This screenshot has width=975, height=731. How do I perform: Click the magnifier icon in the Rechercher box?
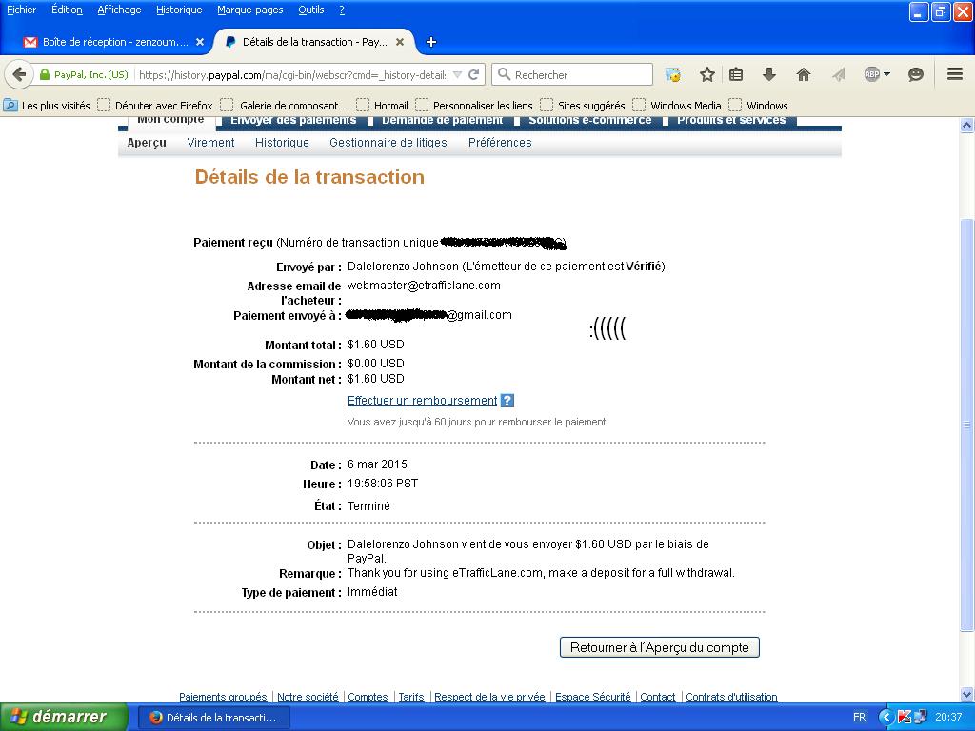pyautogui.click(x=505, y=74)
